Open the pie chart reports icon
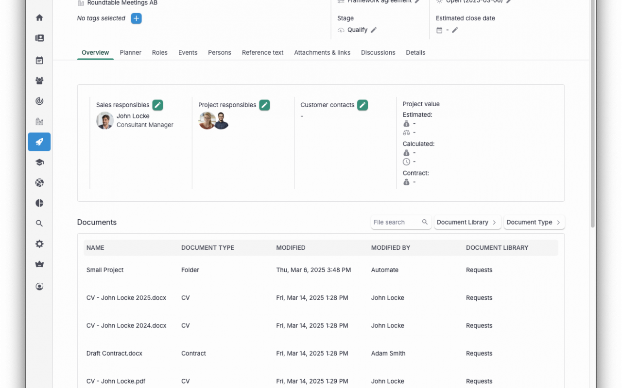The width and height of the screenshot is (622, 388). pos(39,203)
